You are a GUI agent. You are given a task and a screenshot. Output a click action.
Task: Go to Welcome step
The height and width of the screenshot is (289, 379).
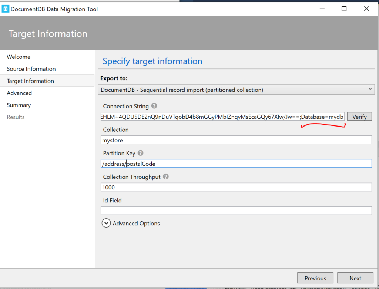19,57
